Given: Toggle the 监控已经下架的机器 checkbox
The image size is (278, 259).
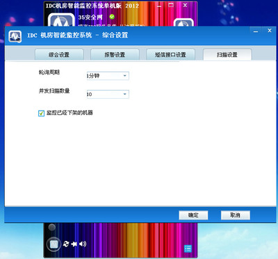Looking at the screenshot, I should [41, 113].
